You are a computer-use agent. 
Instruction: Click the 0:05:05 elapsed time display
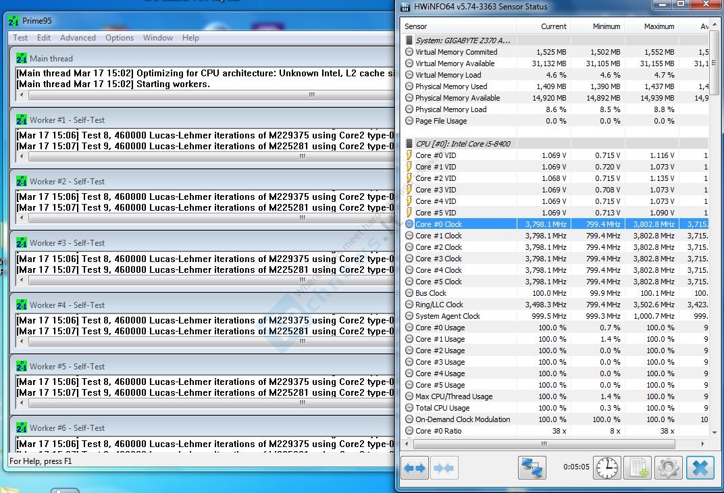coord(576,467)
